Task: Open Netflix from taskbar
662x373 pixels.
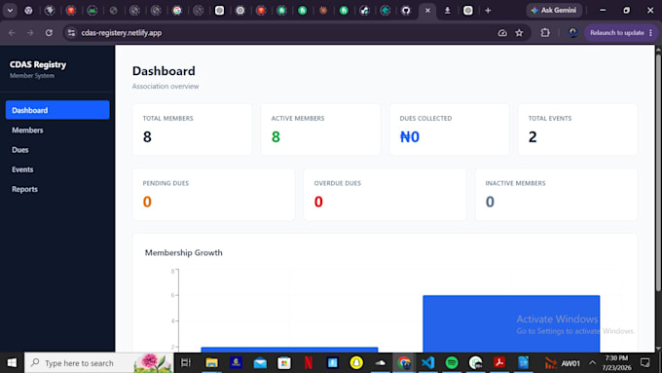Action: coord(309,363)
